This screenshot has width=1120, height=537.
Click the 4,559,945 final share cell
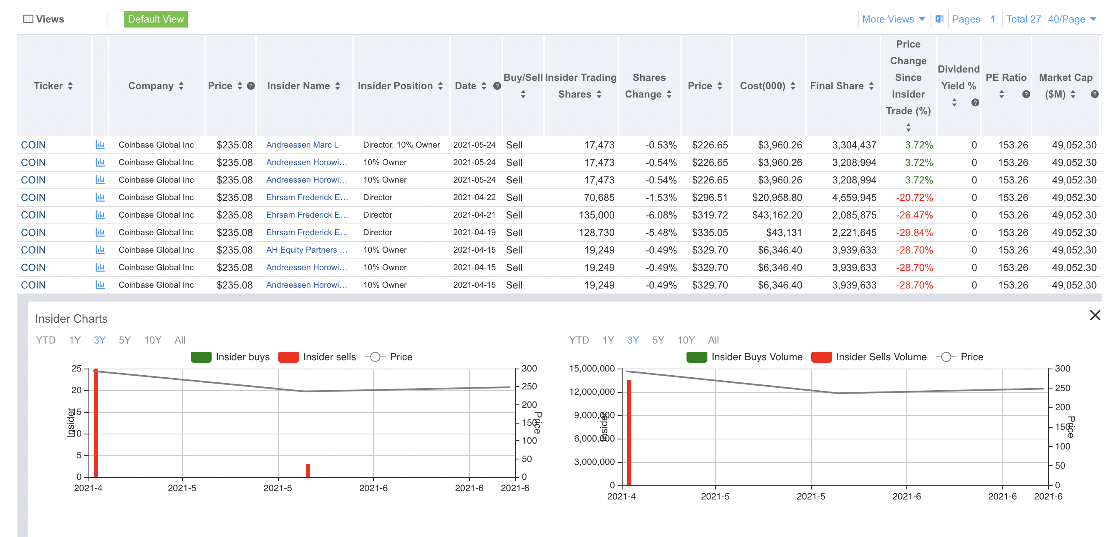click(854, 197)
